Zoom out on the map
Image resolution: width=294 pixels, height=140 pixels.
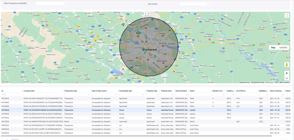pos(286,78)
